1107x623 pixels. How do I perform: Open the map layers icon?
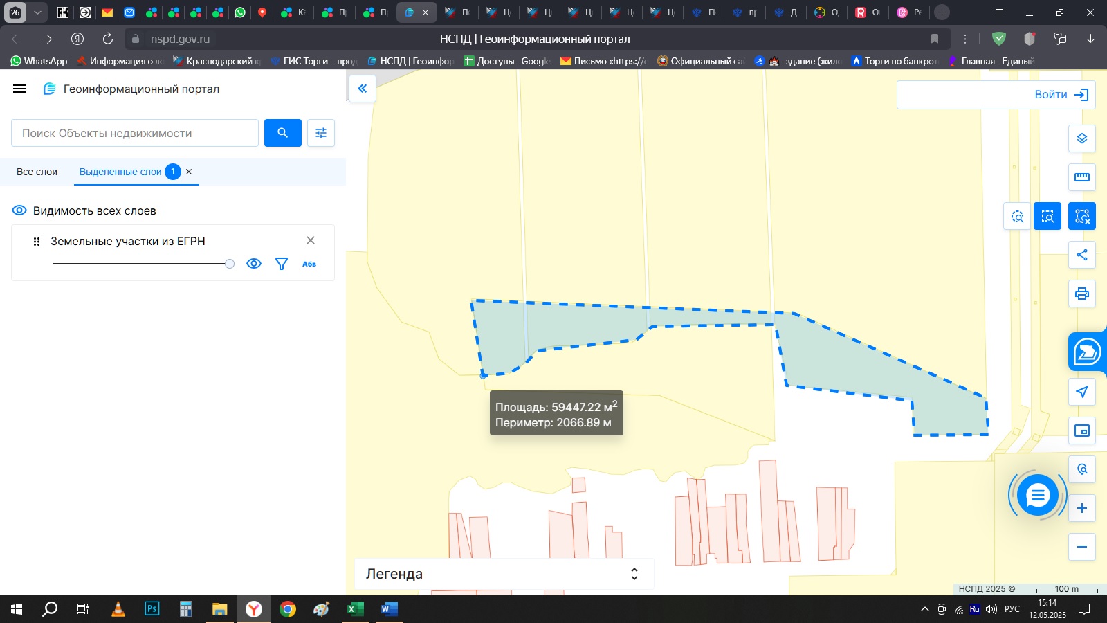pyautogui.click(x=1082, y=138)
